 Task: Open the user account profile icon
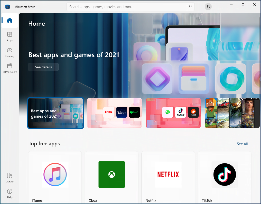pyautogui.click(x=208, y=7)
